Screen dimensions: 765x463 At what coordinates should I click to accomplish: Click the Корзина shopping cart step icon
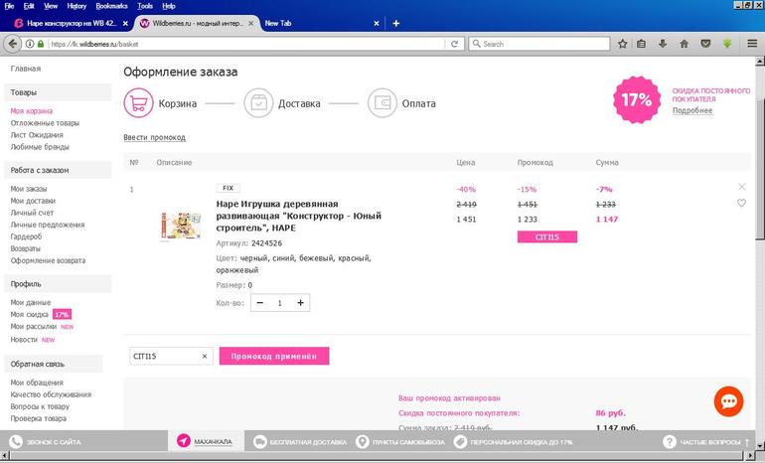click(139, 102)
